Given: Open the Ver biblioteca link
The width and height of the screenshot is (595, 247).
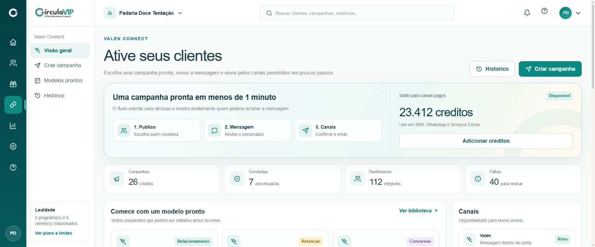Looking at the screenshot, I should 418,210.
